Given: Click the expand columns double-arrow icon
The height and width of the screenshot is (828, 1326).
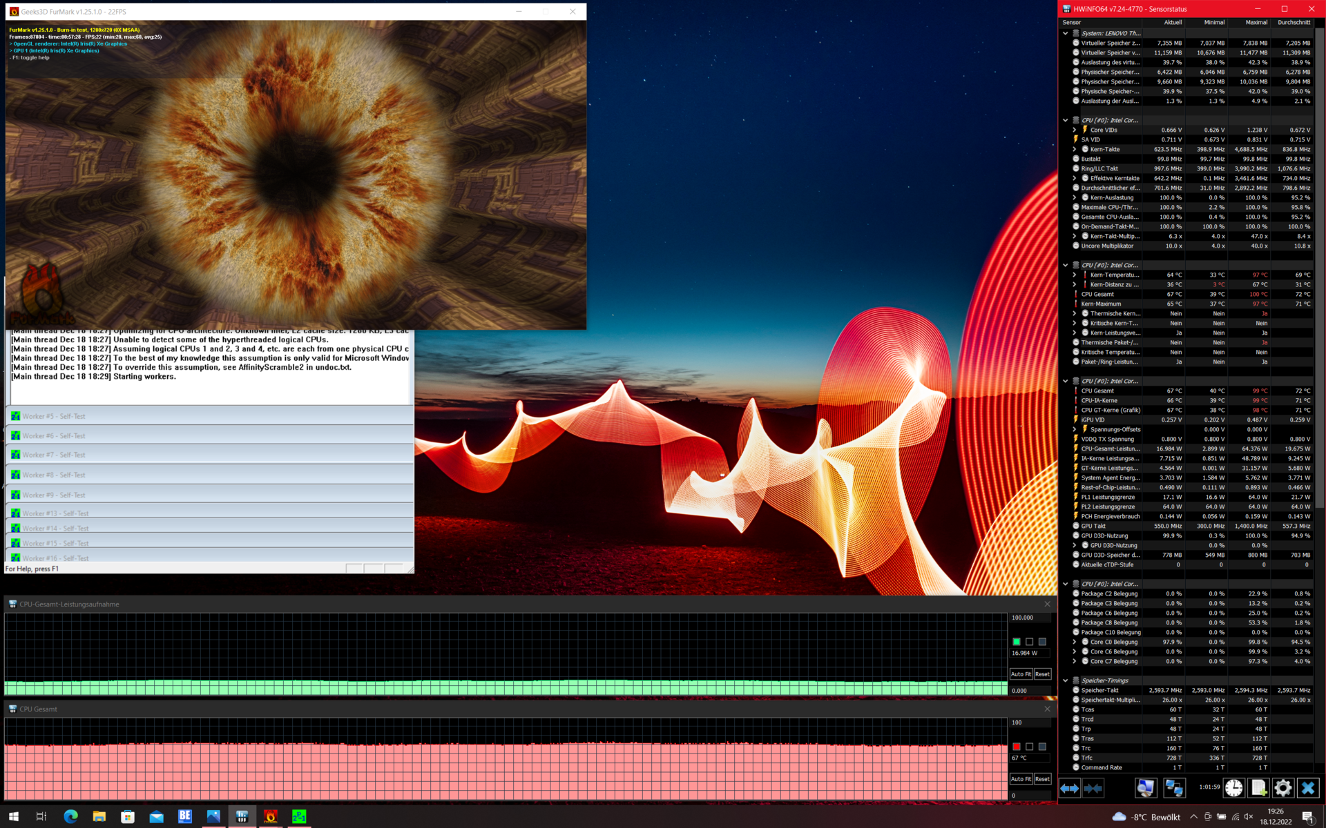Looking at the screenshot, I should (x=1069, y=788).
